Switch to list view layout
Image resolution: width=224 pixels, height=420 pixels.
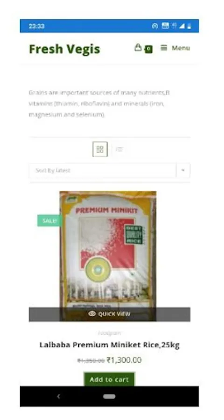119,149
